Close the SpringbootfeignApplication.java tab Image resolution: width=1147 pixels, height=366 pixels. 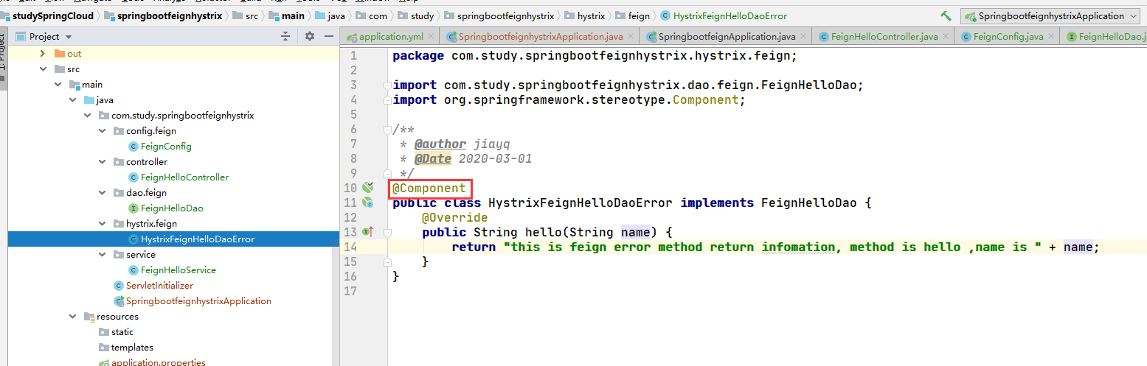click(805, 37)
